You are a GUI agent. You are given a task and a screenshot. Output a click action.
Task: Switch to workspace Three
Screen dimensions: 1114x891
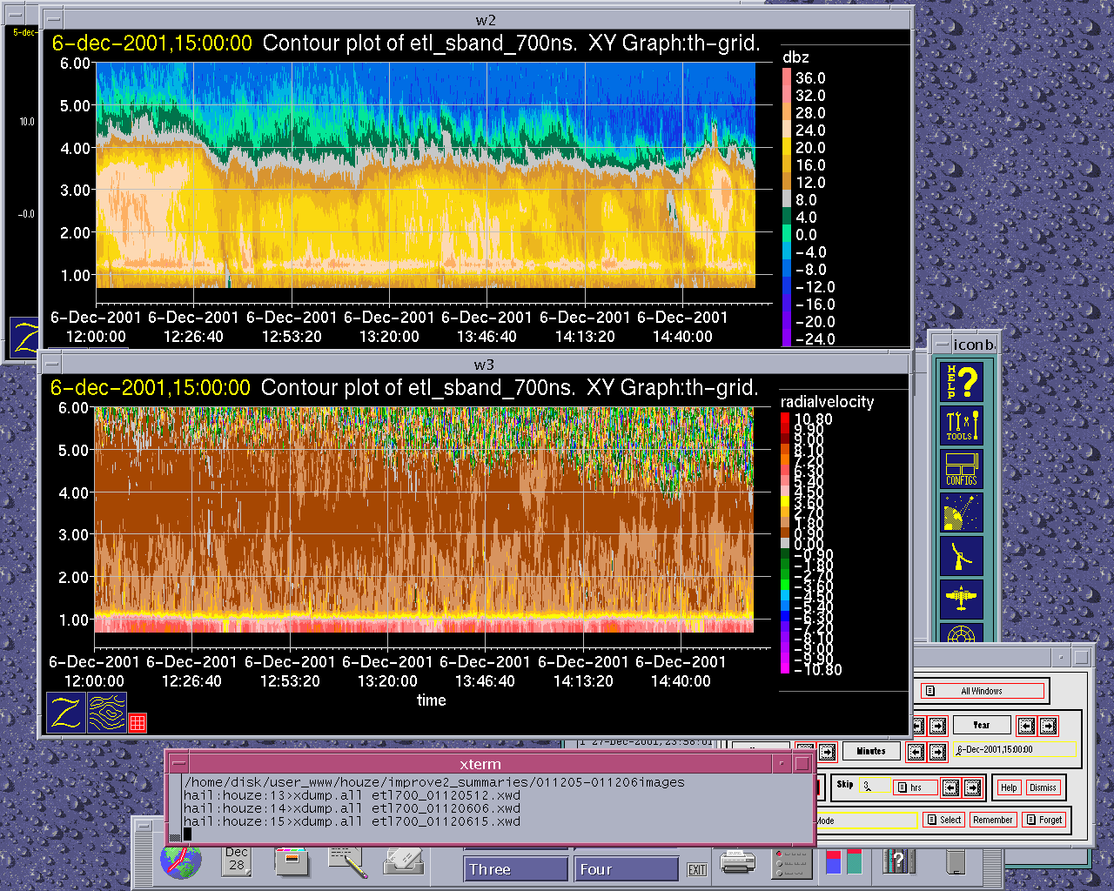tap(515, 869)
